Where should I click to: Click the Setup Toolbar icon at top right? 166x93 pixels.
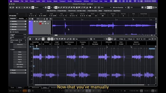tap(156, 7)
